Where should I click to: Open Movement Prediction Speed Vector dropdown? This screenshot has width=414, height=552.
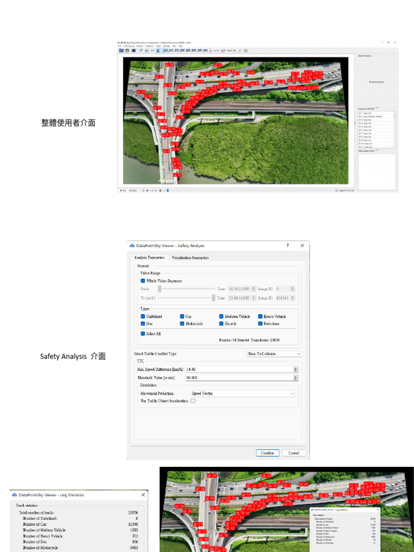click(243, 393)
